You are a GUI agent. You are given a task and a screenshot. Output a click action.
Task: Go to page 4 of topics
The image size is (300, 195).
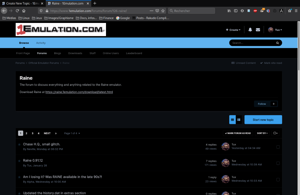[38, 133]
